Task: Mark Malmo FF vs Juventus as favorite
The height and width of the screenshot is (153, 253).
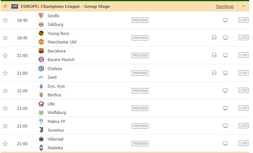Action: click(5, 126)
